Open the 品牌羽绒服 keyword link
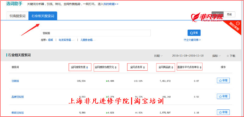Screen dimensions: 244x117 click(18, 97)
